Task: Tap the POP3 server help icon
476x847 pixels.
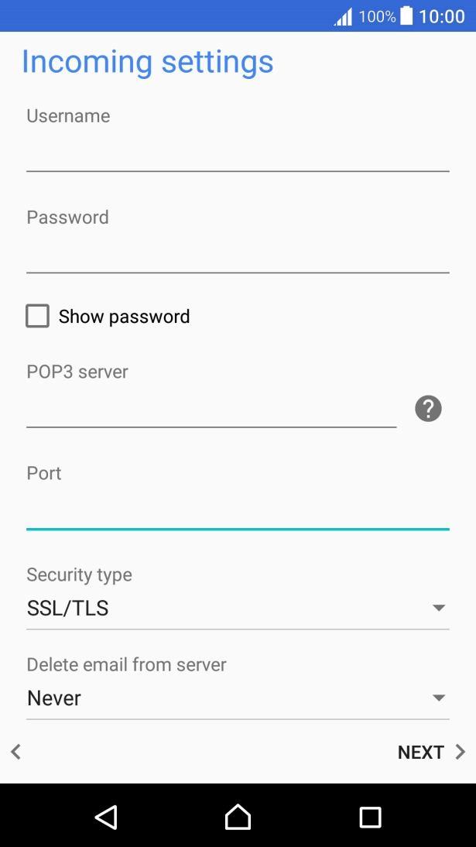Action: coord(426,408)
